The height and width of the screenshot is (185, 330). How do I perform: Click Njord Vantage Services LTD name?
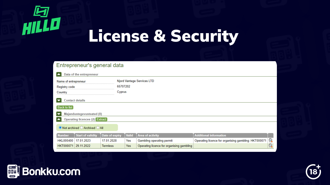tap(135, 81)
